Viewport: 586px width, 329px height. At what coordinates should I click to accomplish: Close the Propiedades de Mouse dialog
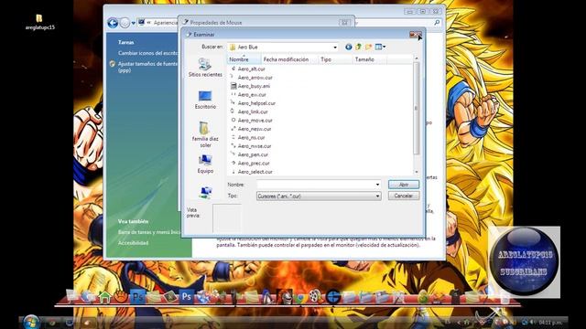(345, 23)
